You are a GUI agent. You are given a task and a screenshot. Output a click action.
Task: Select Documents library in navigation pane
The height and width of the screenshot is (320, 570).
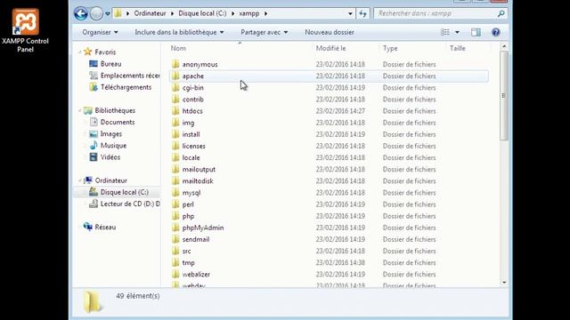click(118, 123)
